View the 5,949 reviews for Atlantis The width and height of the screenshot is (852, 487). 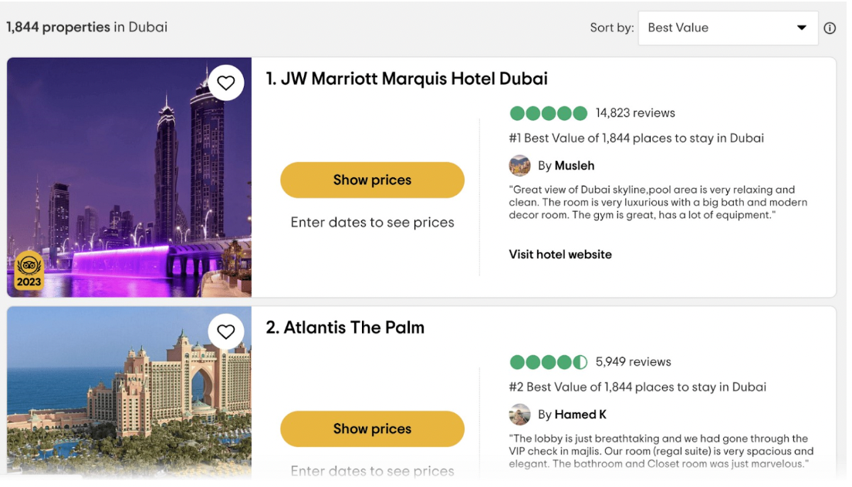pos(633,361)
